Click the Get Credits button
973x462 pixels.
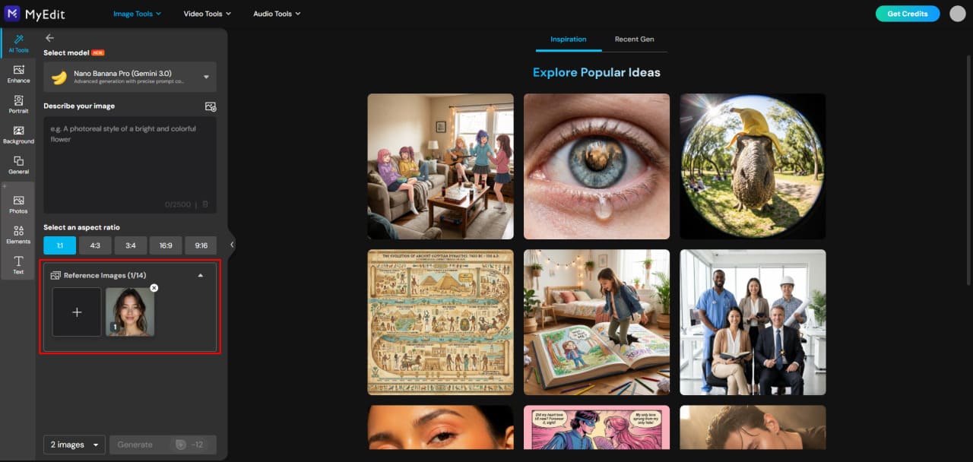(908, 14)
